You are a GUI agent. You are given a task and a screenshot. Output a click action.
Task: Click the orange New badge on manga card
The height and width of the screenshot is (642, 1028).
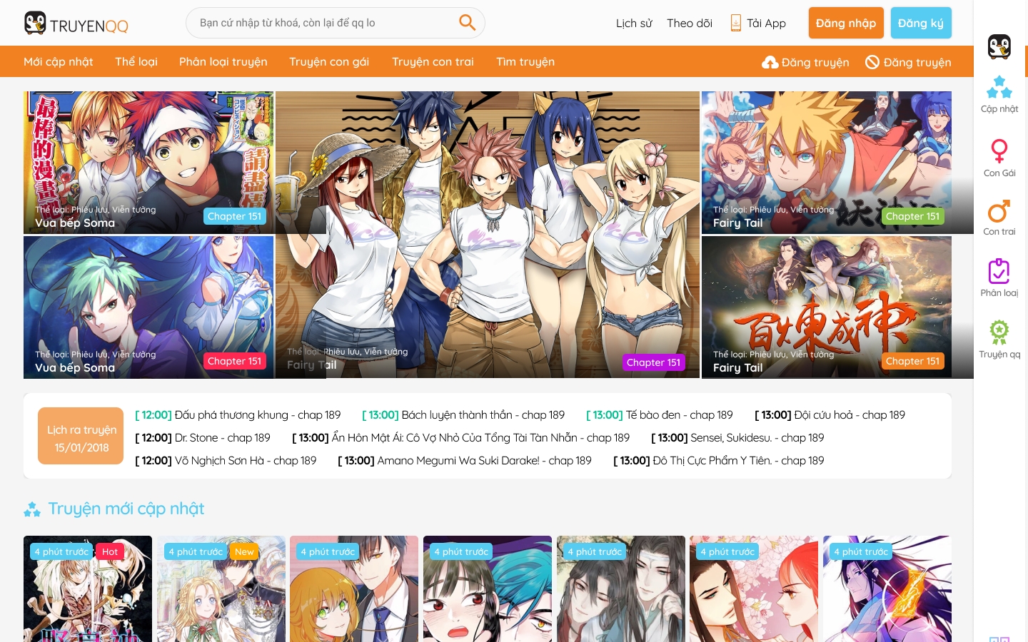coord(244,551)
